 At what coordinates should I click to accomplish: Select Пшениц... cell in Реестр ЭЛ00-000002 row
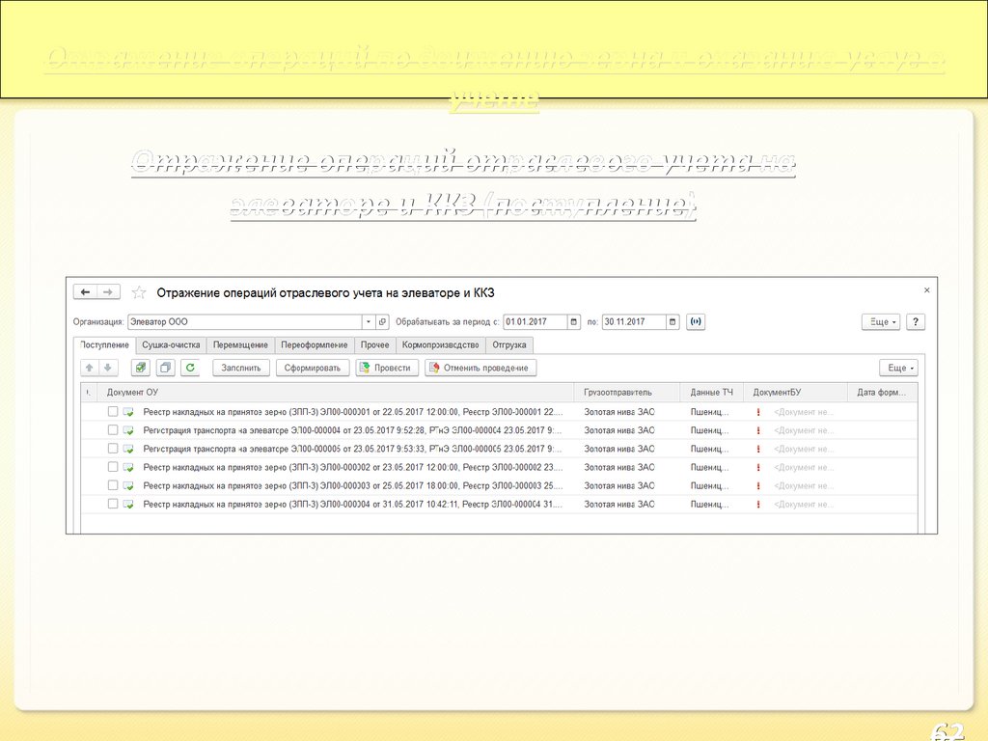712,468
